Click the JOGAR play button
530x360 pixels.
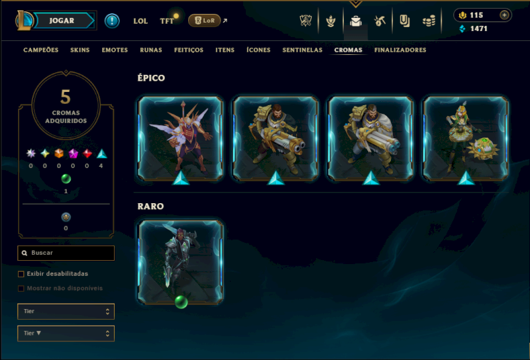point(62,21)
